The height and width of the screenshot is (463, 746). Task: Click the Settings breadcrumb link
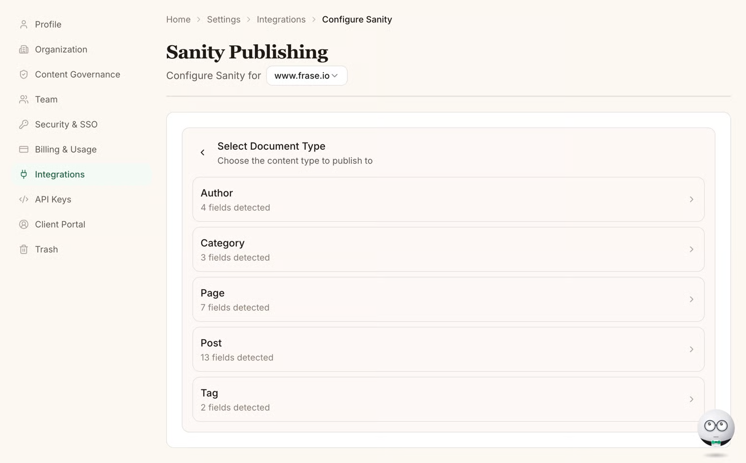point(223,20)
